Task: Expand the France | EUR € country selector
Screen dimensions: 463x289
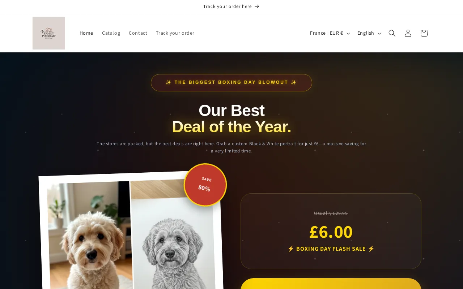Action: click(330, 33)
